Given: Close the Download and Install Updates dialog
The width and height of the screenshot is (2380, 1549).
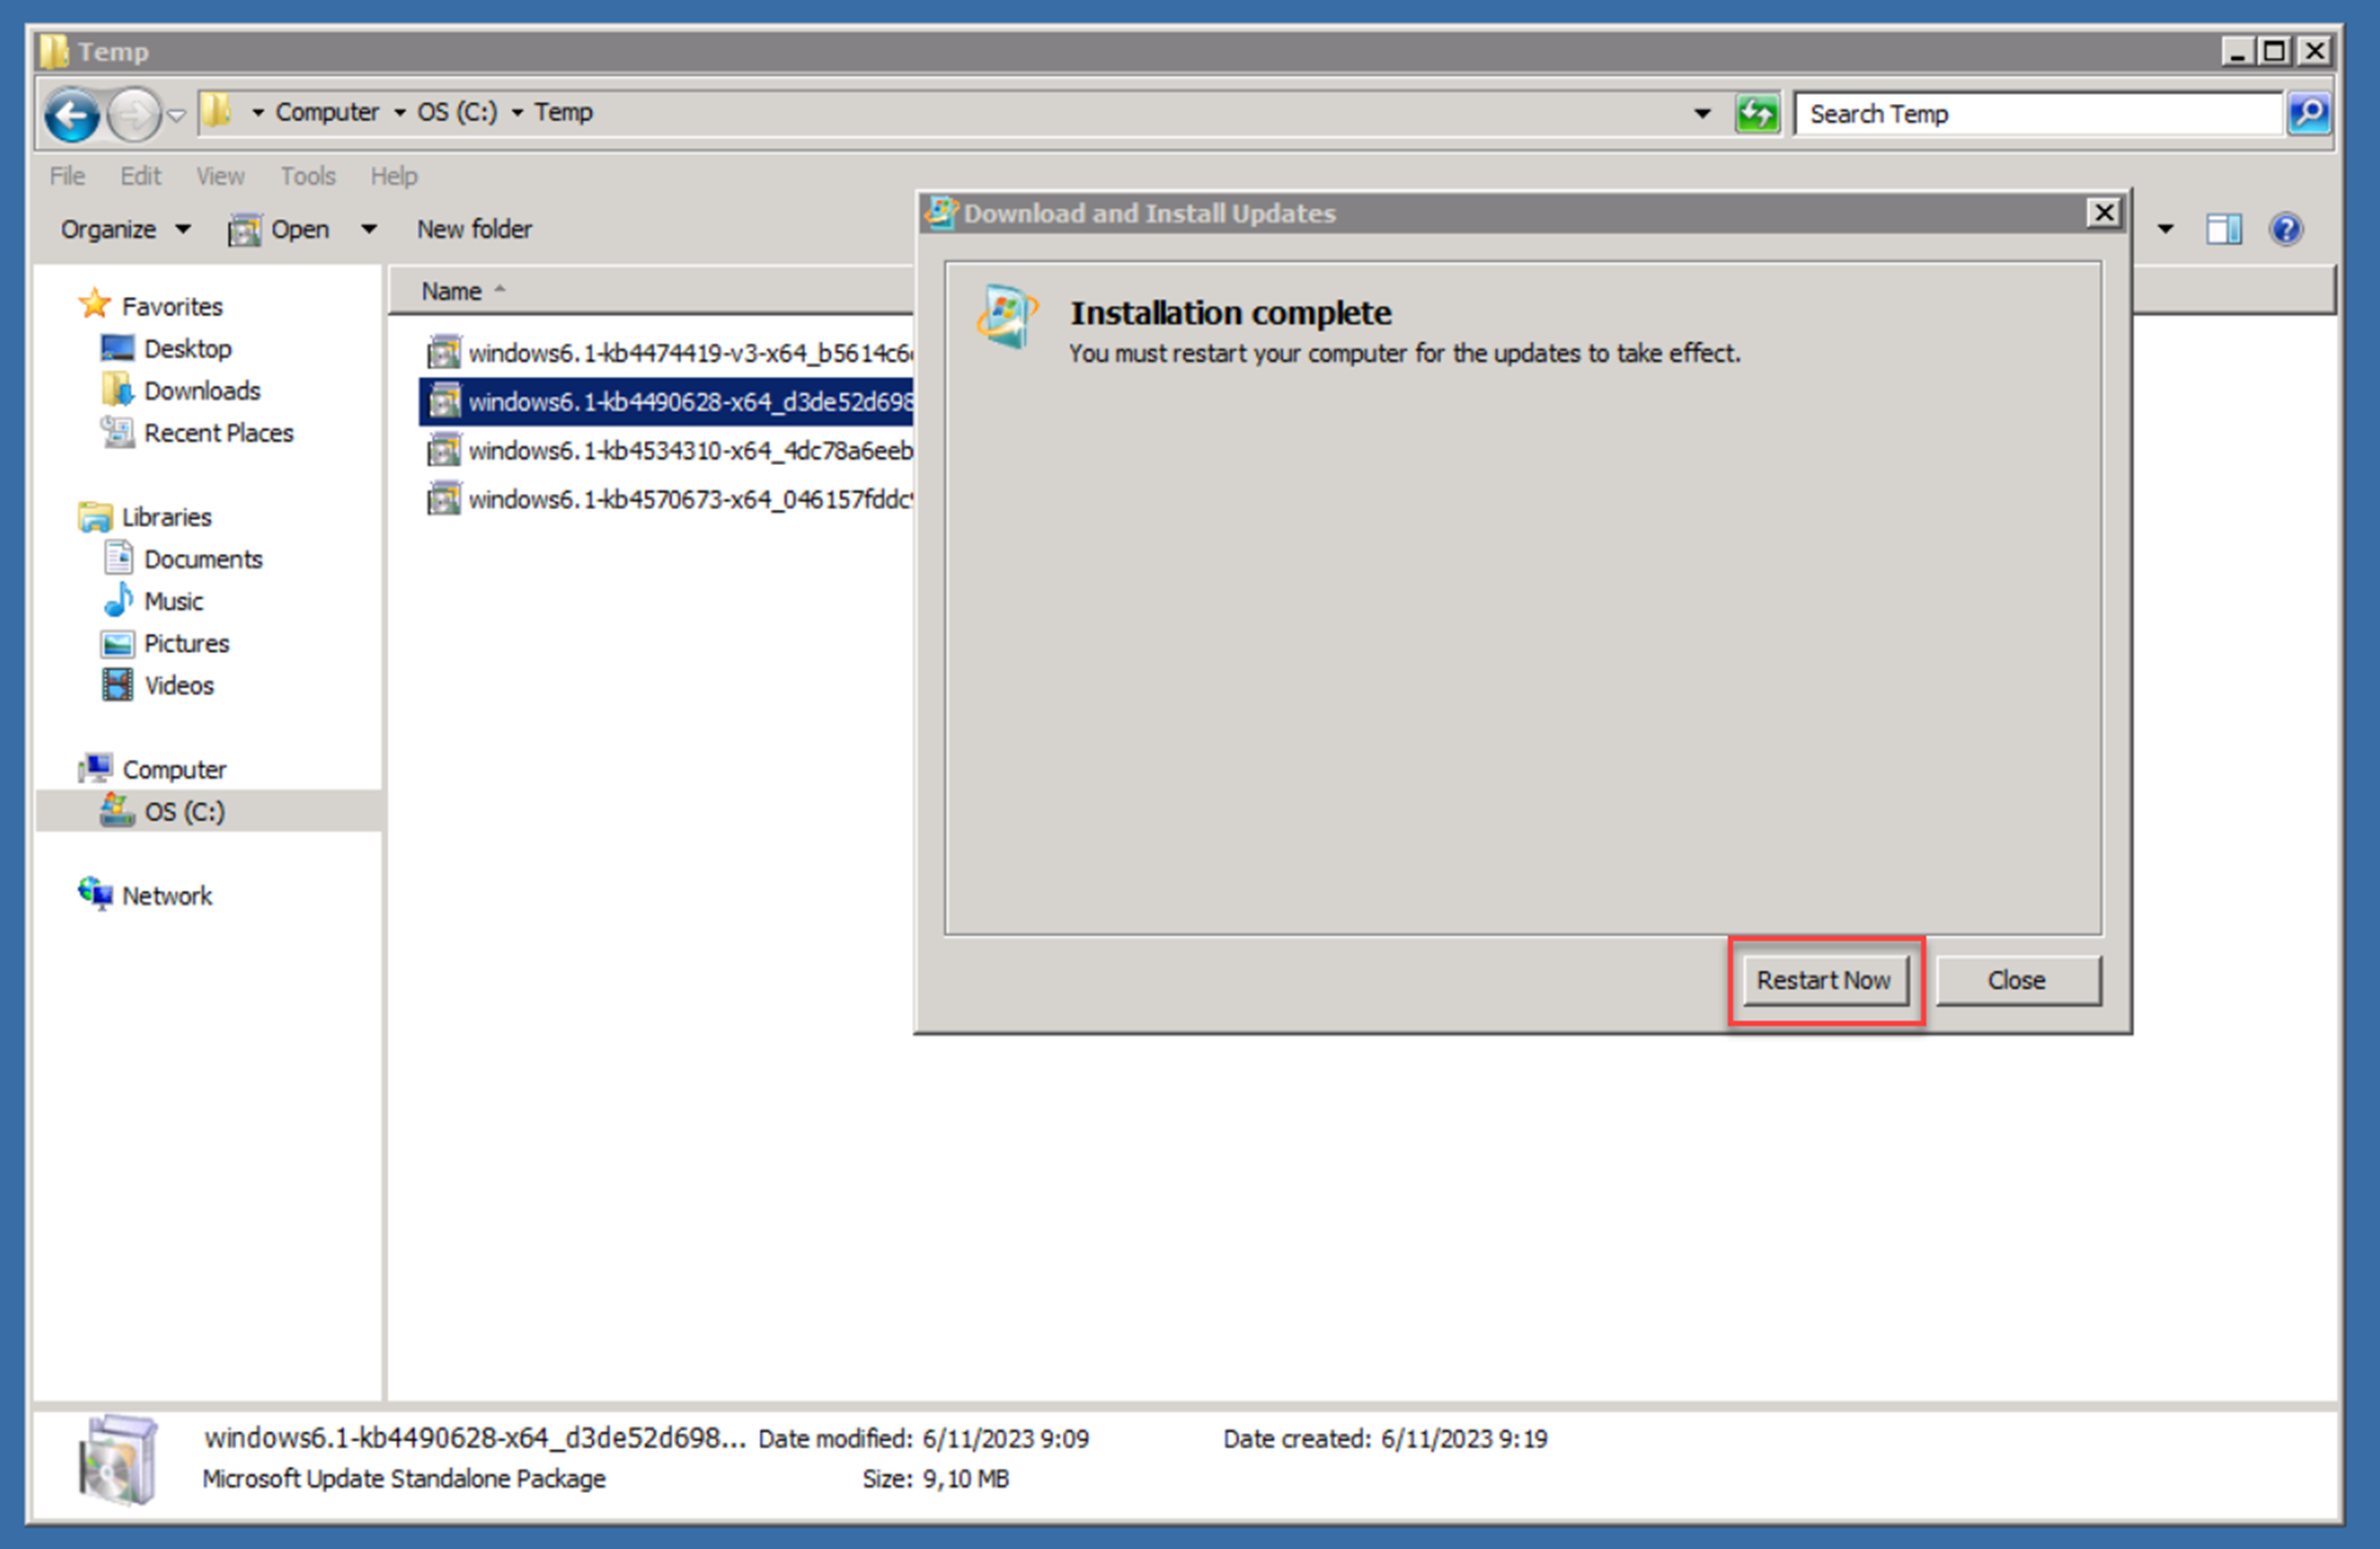Looking at the screenshot, I should (2104, 213).
